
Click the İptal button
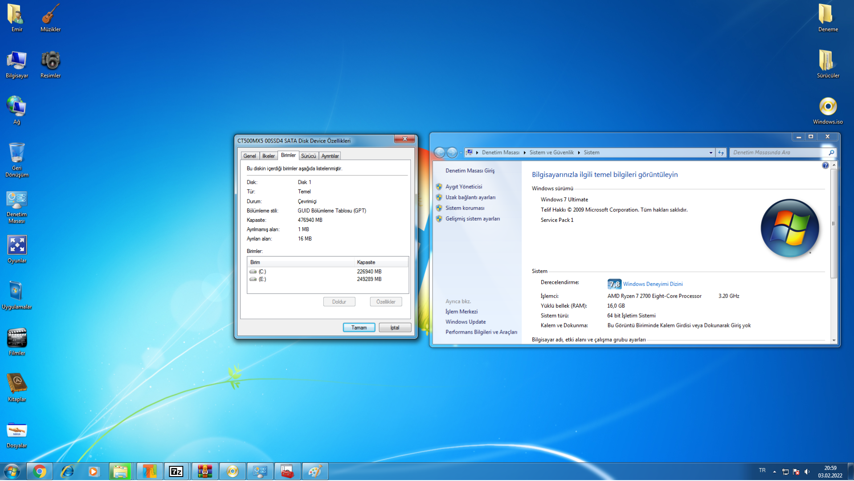point(395,328)
